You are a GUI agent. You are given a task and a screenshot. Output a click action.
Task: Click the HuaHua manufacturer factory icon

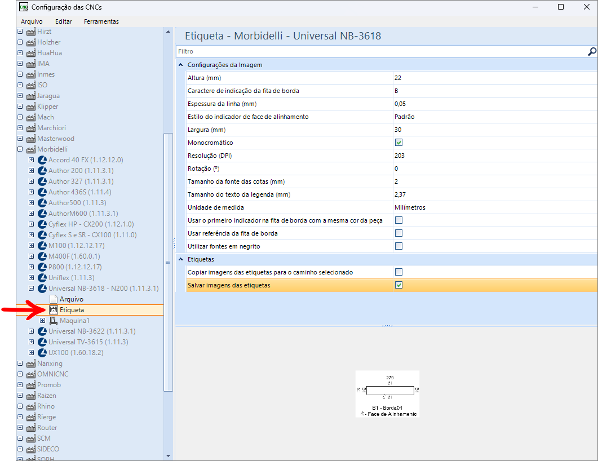point(31,53)
